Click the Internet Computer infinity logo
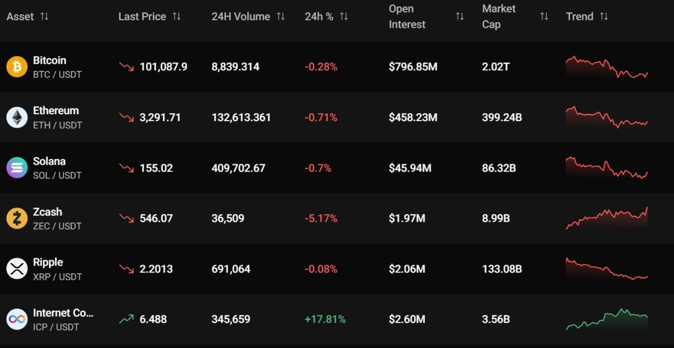This screenshot has width=674, height=348. click(x=17, y=319)
